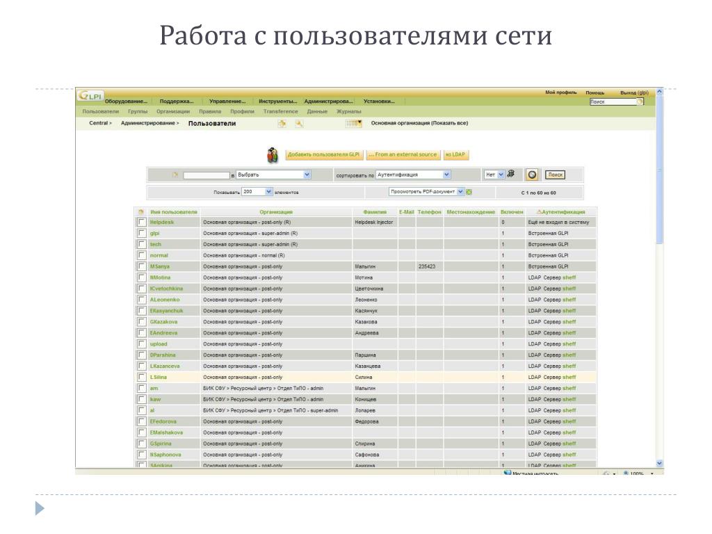
Task: Switch to the Журналы submenu tab
Action: click(349, 112)
